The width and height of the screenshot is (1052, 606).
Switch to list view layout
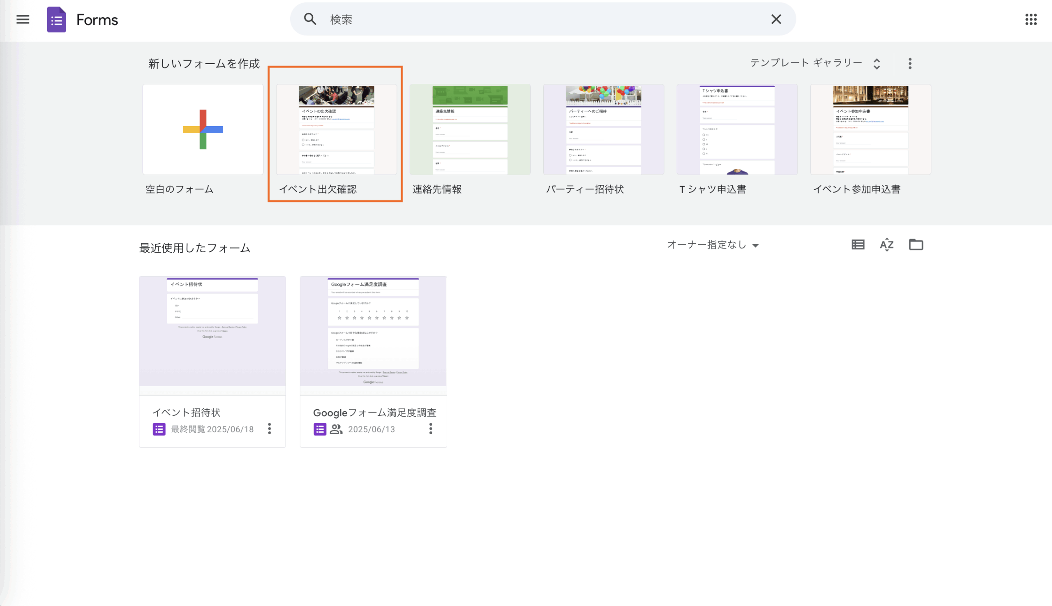(858, 245)
